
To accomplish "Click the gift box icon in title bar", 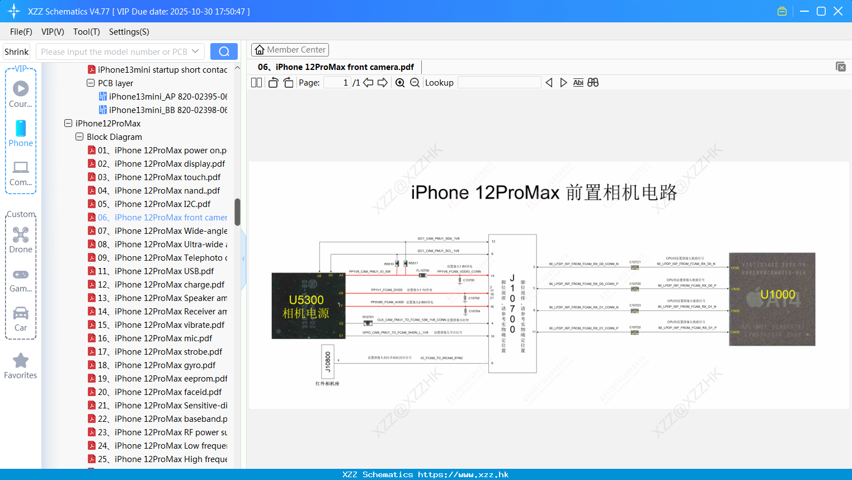I will (782, 11).
